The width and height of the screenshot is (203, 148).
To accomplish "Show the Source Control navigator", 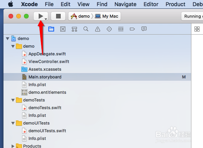I will [x=63, y=29].
